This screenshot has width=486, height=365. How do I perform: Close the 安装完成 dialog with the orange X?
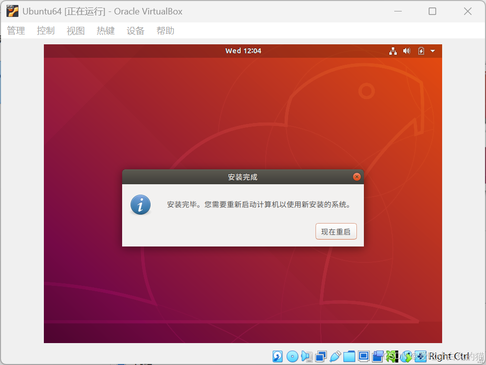pyautogui.click(x=357, y=176)
